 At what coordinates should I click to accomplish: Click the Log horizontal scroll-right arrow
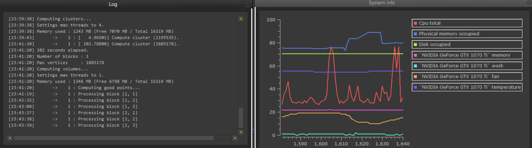click(235, 138)
